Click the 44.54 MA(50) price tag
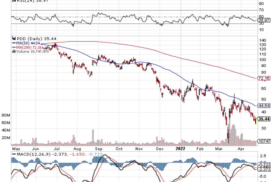 pyautogui.click(x=264, y=105)
